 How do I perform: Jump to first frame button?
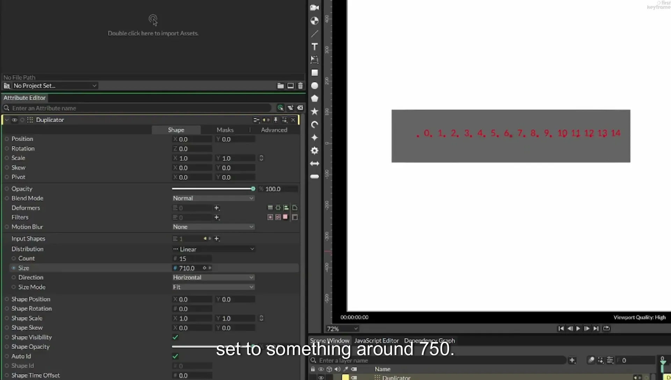tap(561, 328)
